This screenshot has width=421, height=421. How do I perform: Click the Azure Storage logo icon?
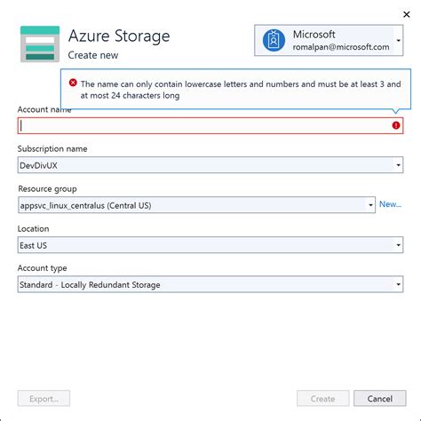tap(40, 44)
